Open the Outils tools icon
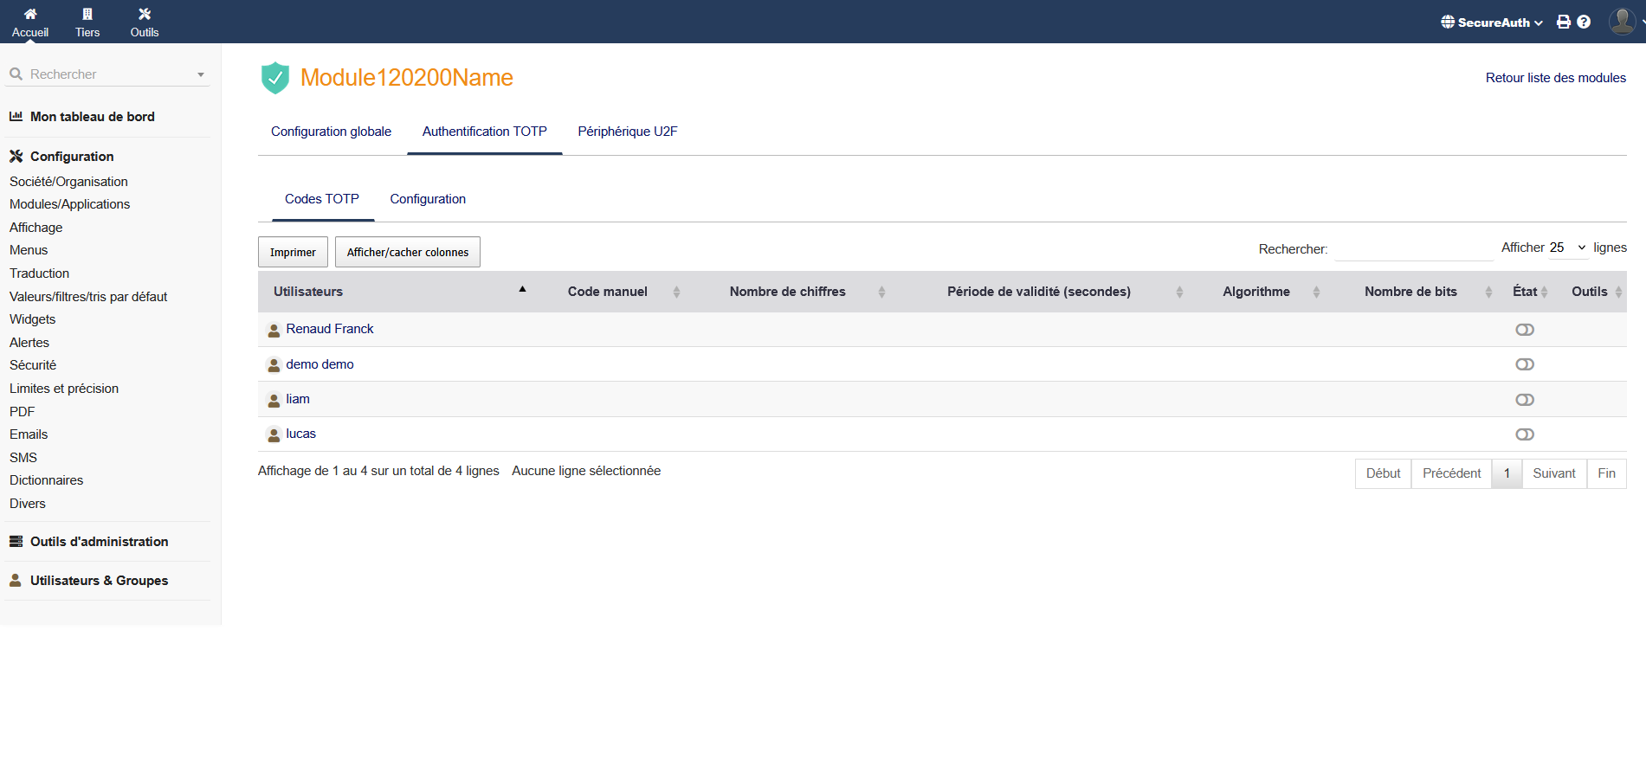 coord(145,14)
